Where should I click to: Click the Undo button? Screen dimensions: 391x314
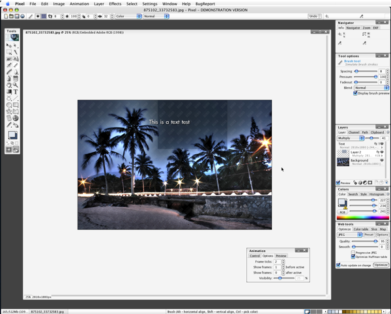coord(313,16)
